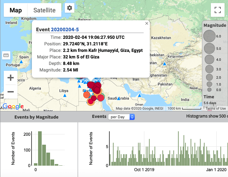This screenshot has height=177, width=228.
Task: Zoom in on the map
Action: point(11,78)
